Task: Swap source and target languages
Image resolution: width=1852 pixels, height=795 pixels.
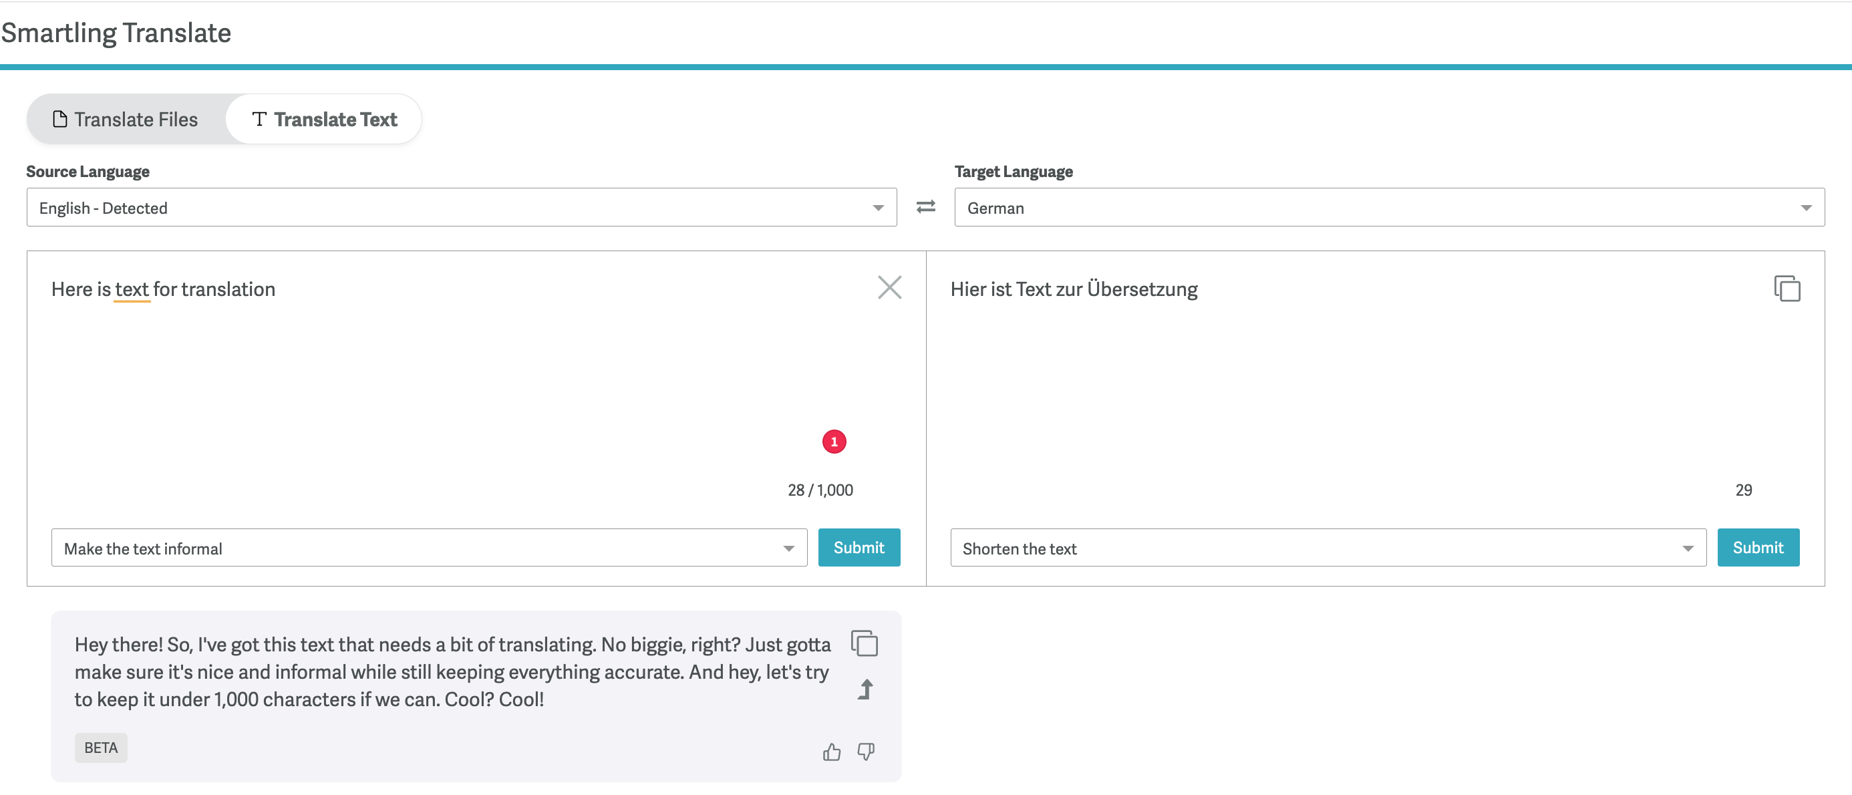Action: (925, 207)
